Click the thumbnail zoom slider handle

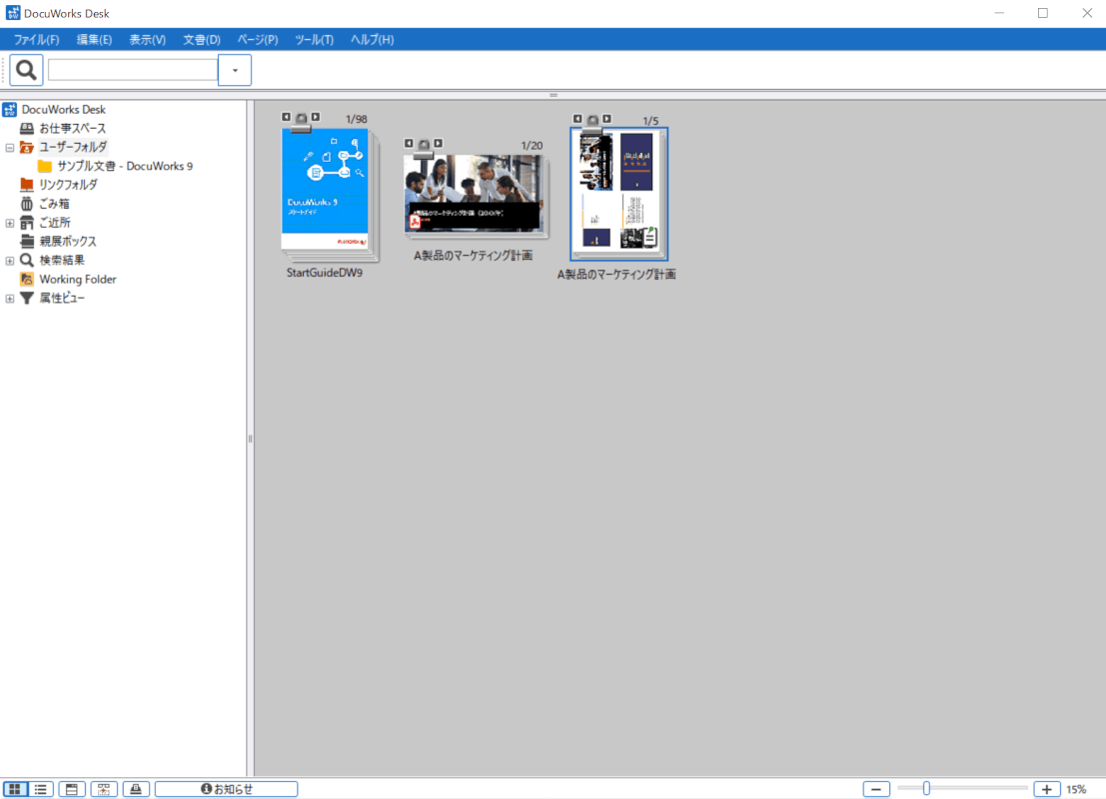pyautogui.click(x=926, y=789)
